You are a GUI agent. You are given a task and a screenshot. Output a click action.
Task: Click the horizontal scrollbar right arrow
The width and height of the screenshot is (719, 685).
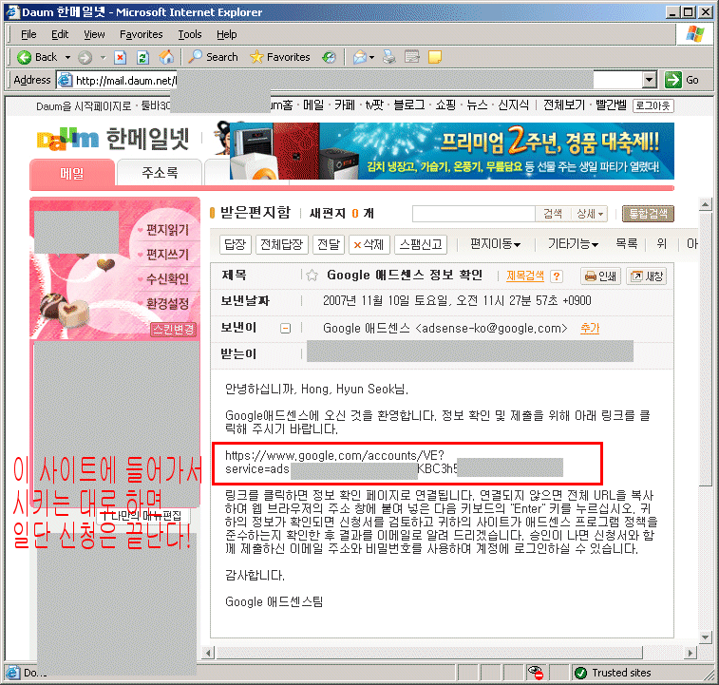pyautogui.click(x=691, y=653)
